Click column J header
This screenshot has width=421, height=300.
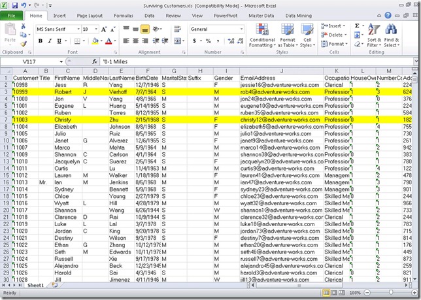[x=281, y=71]
